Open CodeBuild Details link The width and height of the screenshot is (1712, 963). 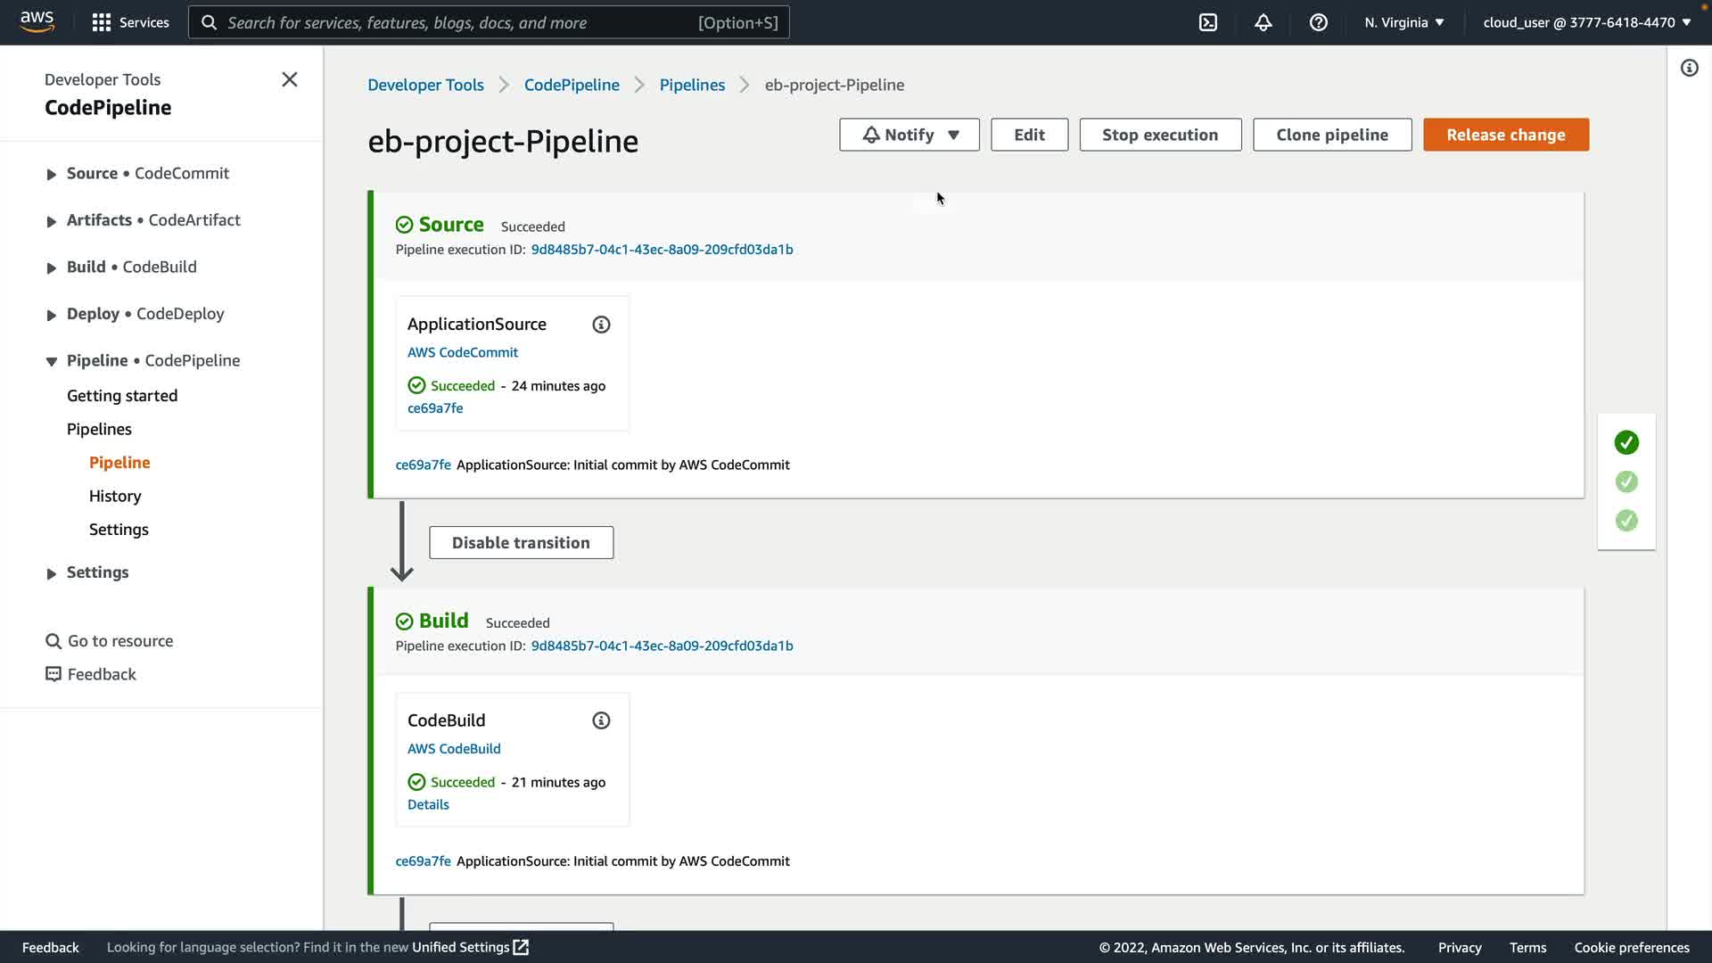(x=428, y=804)
